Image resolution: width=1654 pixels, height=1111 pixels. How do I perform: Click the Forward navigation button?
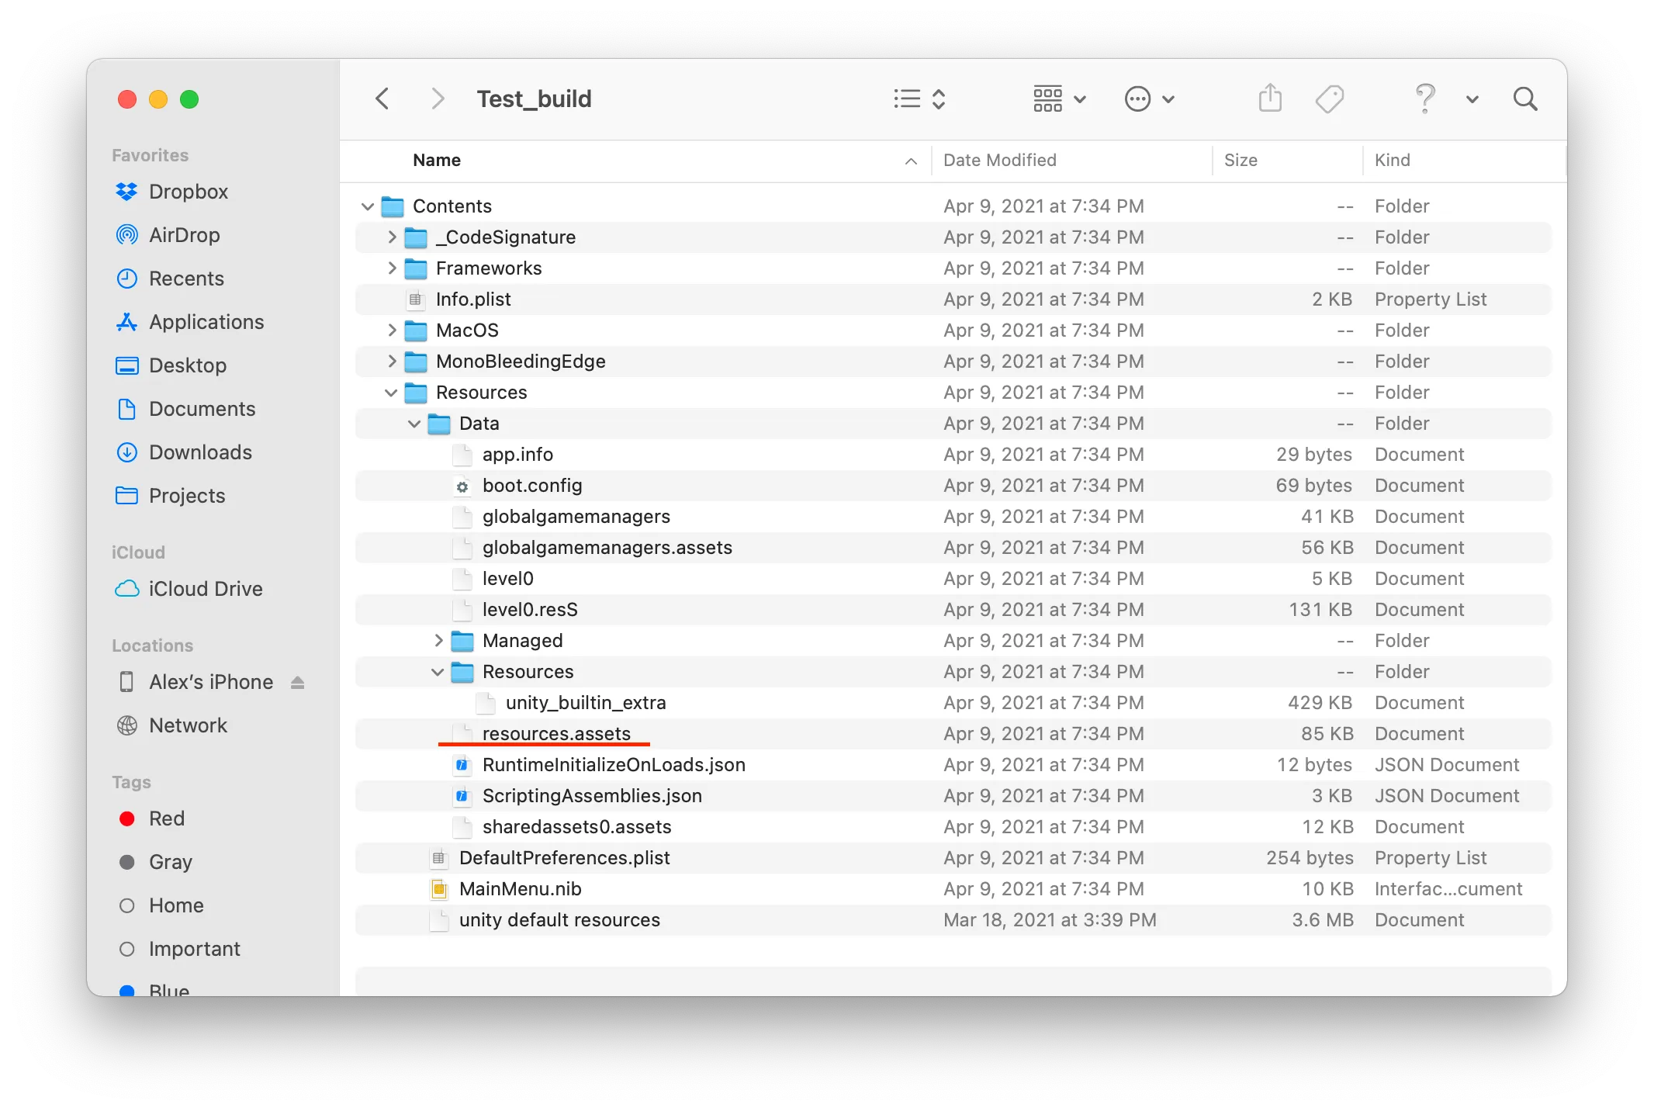(437, 98)
